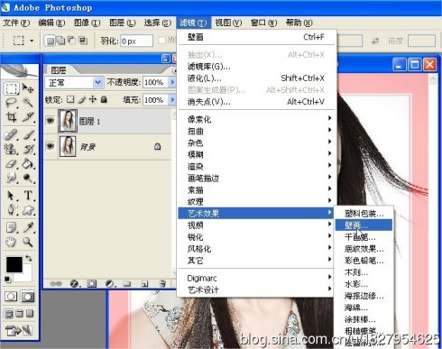Select the Eyedropper tool
Viewport: 442px width, 349px height.
point(28,227)
